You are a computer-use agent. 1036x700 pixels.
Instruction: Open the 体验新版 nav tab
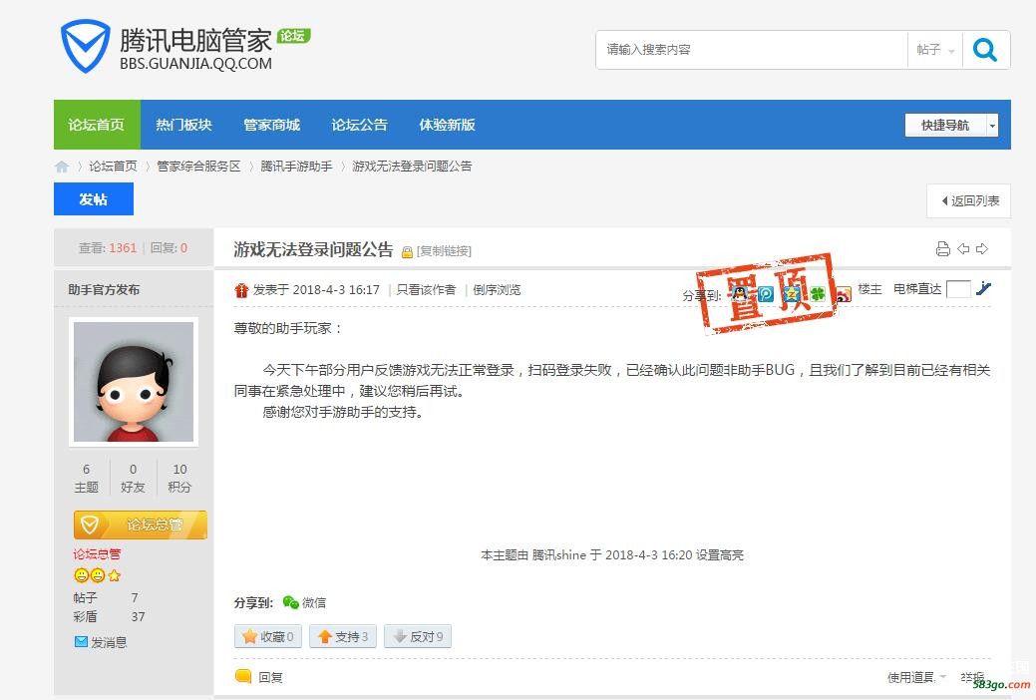pos(448,125)
